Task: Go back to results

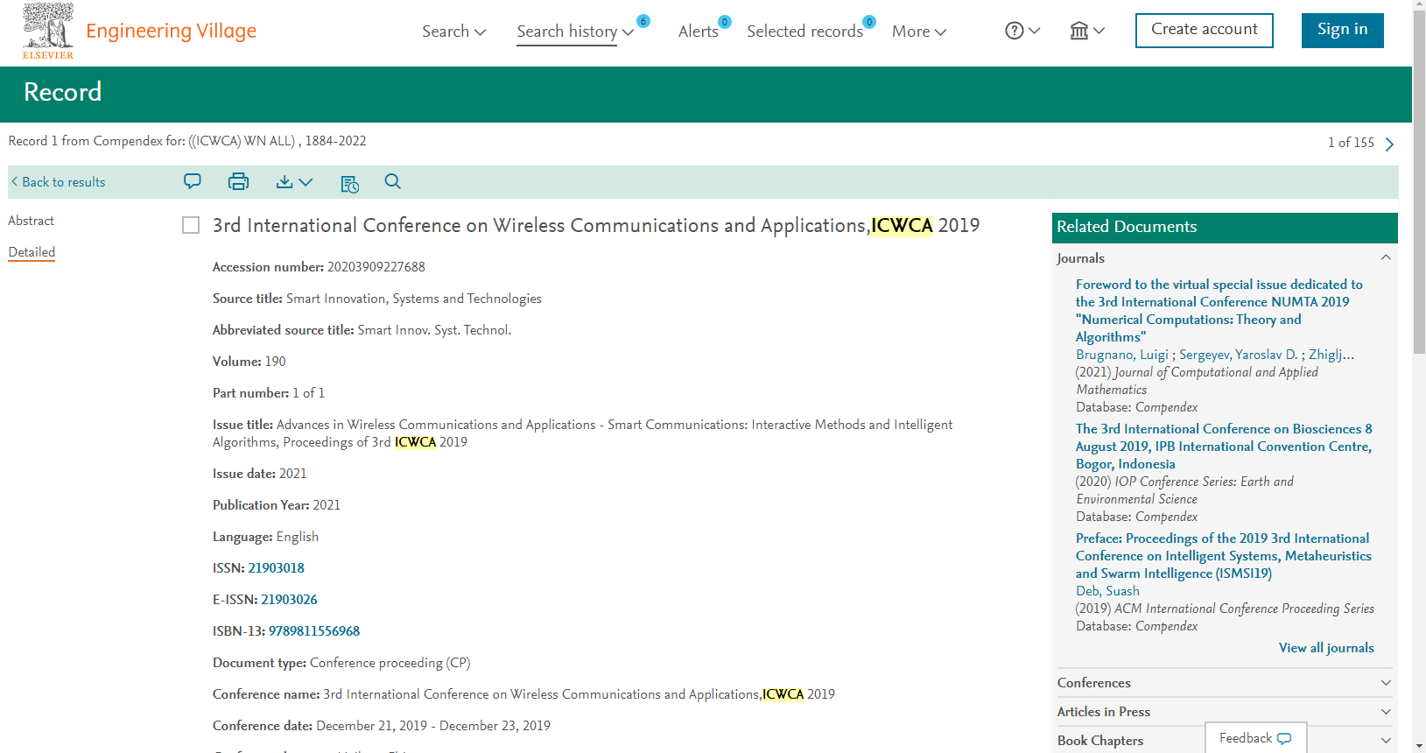Action: 58,182
